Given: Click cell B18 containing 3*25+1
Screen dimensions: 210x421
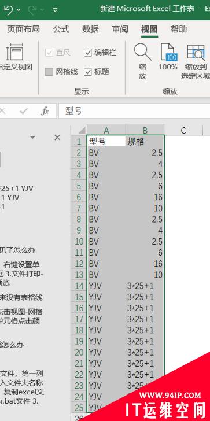Looking at the screenshot, I should click(145, 330).
